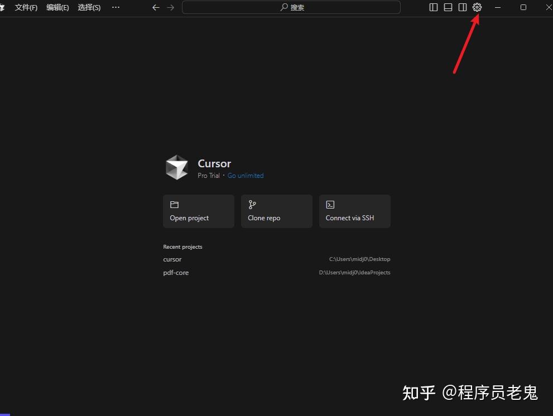This screenshot has height=416, width=553.
Task: Click the Connect via SSH button
Action: 355,211
